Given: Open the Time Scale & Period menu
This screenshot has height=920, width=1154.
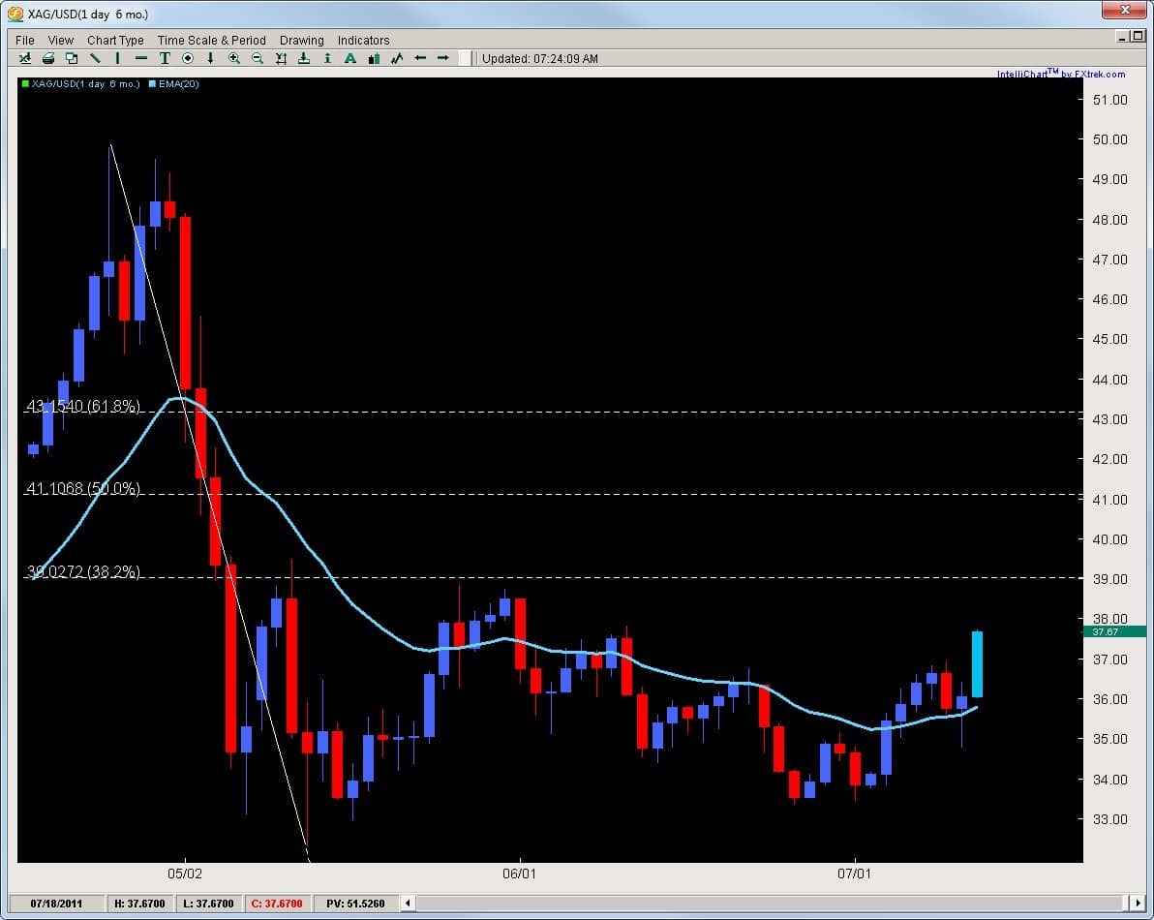Looking at the screenshot, I should pos(211,40).
